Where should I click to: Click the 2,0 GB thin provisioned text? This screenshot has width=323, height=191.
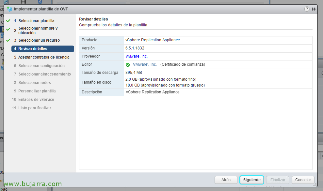pos(161,79)
